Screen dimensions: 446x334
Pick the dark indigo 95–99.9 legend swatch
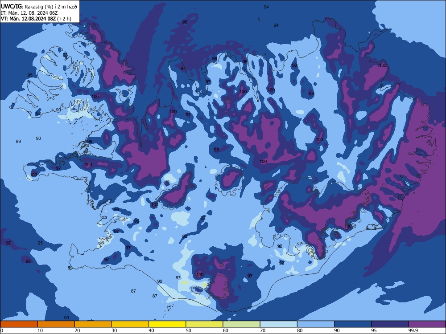tap(390, 324)
